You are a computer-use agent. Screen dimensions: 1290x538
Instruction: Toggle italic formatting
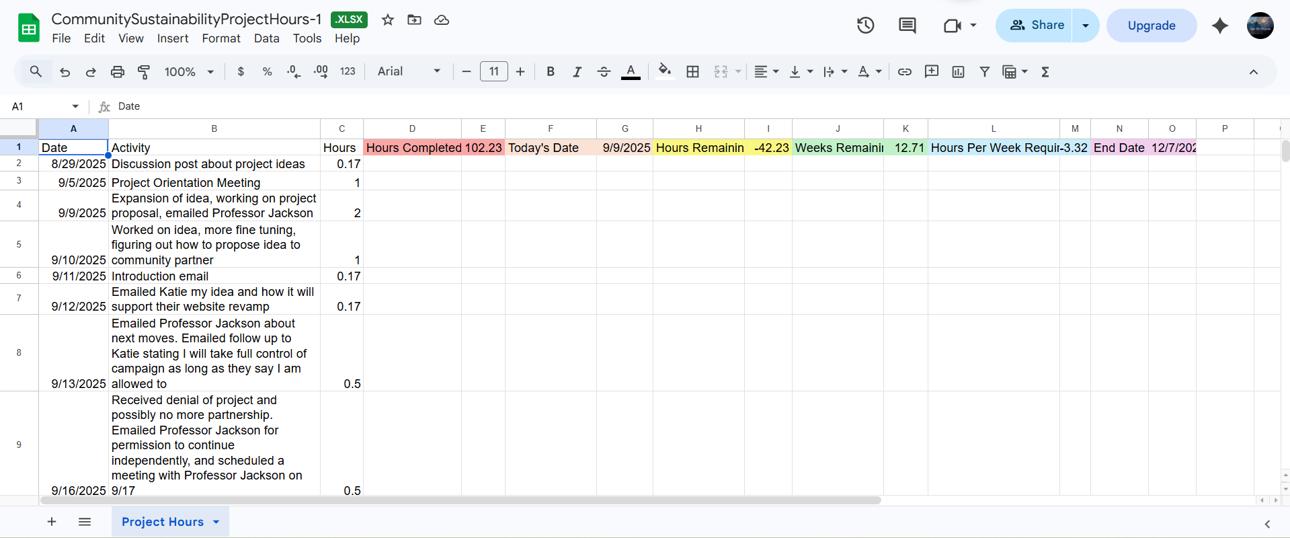(577, 72)
